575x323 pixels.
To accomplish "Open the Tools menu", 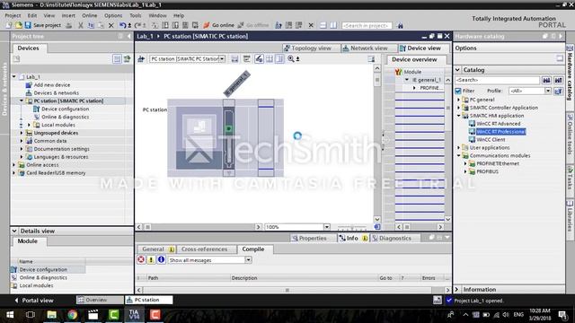I will coord(136,15).
